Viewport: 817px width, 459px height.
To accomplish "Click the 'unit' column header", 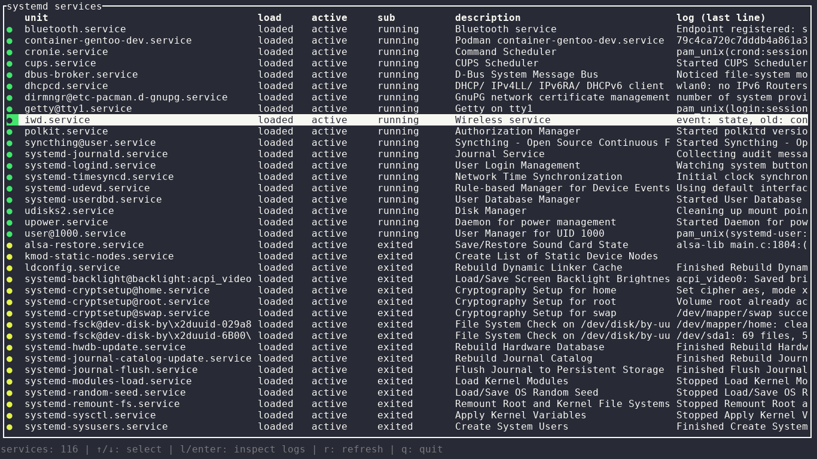I will (x=36, y=18).
